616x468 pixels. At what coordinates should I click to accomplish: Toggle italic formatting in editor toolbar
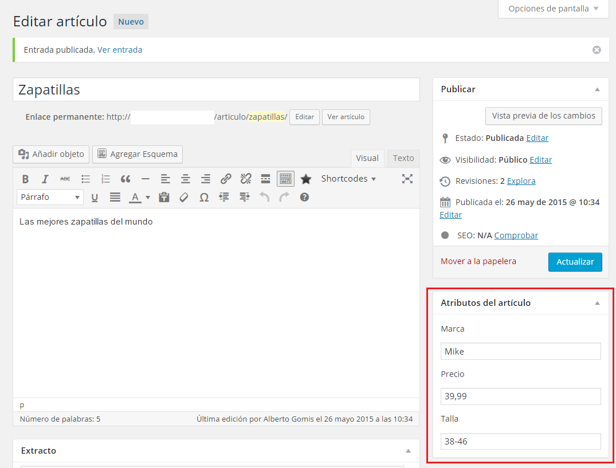coord(45,179)
